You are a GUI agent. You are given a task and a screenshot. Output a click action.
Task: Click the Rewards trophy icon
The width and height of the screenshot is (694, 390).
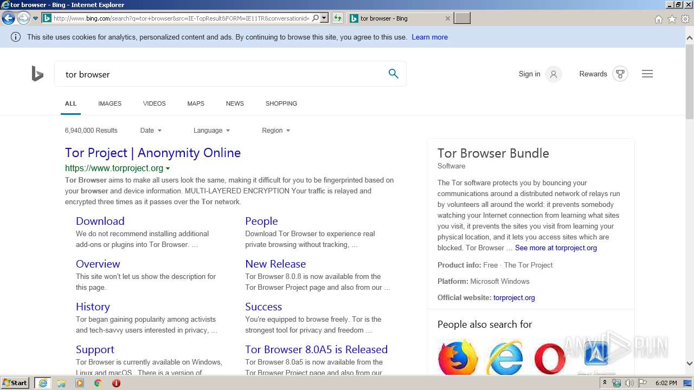click(x=620, y=74)
